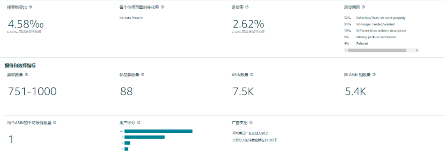This screenshot has height=166, width=444.
Task: Click the info icon next to ASIN数量
Action: coord(252,75)
